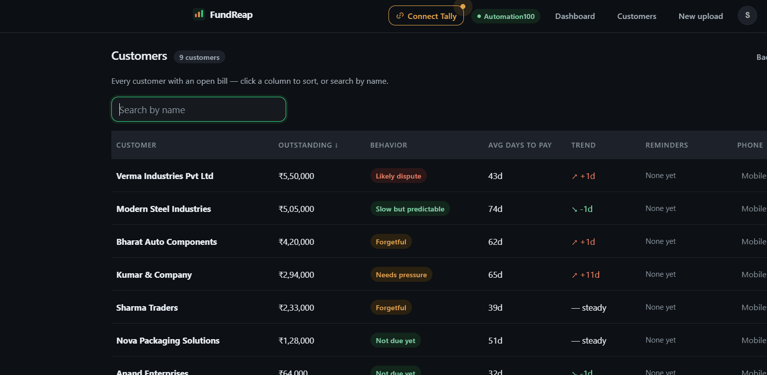The height and width of the screenshot is (375, 767).
Task: Sort by Outstanding column header
Action: click(x=308, y=145)
